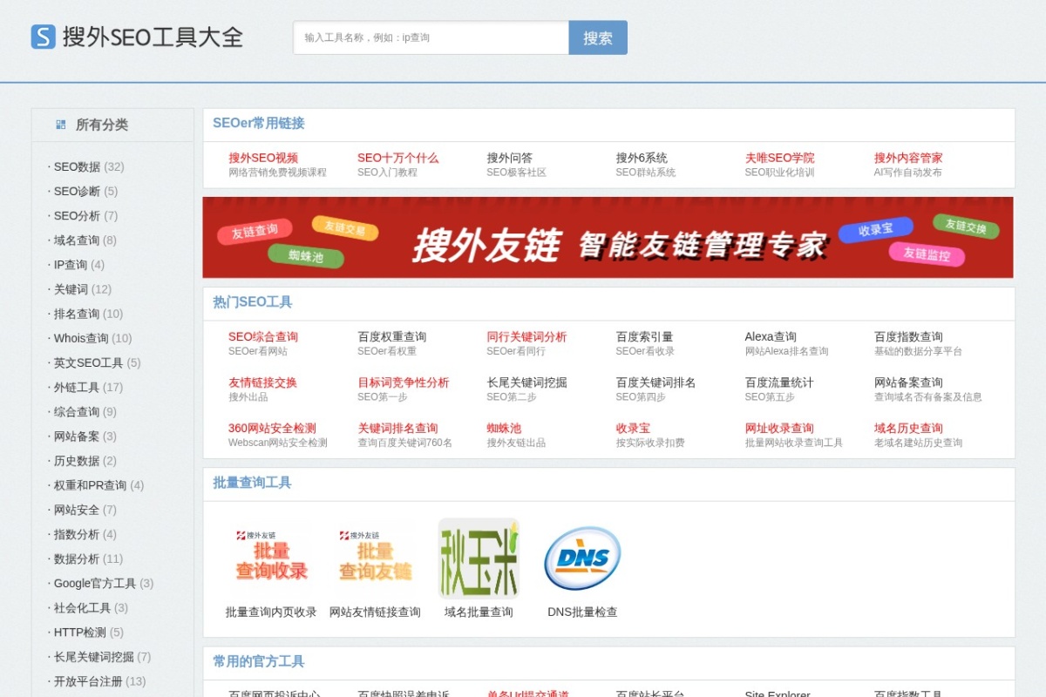Open the 批量查询内页收录 tool thumbnail
1046x697 pixels.
pos(271,558)
